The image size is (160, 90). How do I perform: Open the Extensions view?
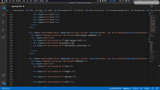(x=3, y=37)
